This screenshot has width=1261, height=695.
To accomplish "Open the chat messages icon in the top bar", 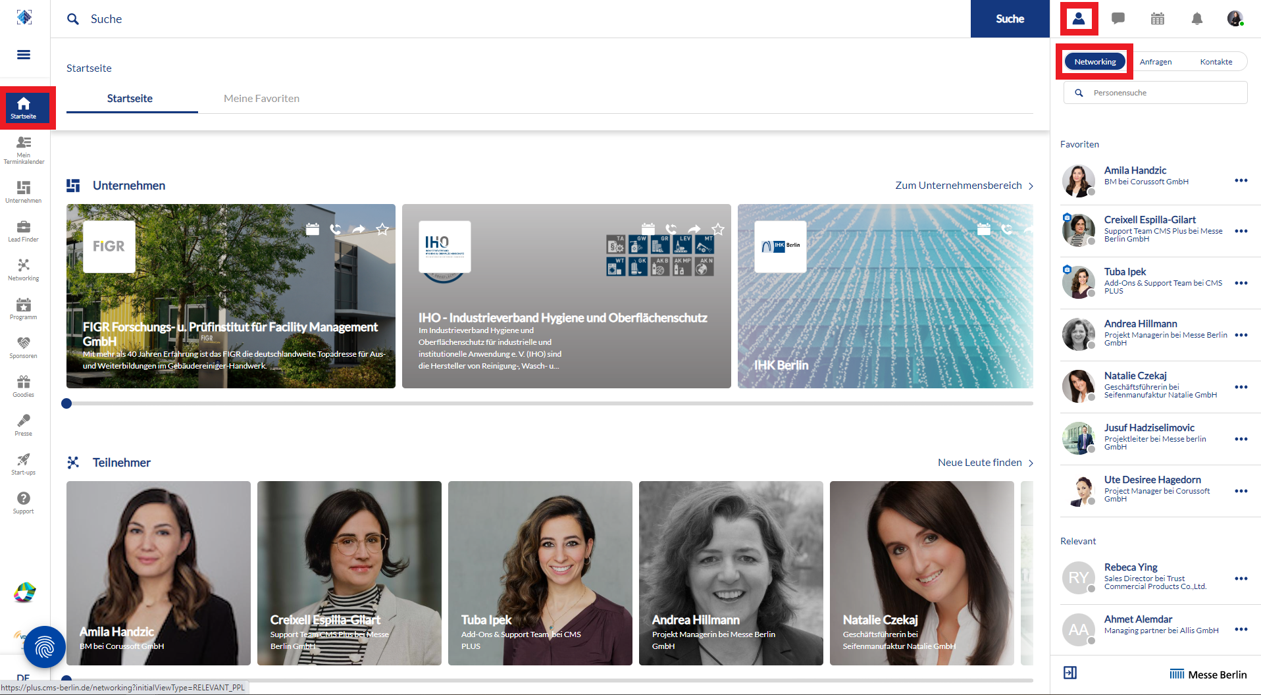I will [1118, 18].
